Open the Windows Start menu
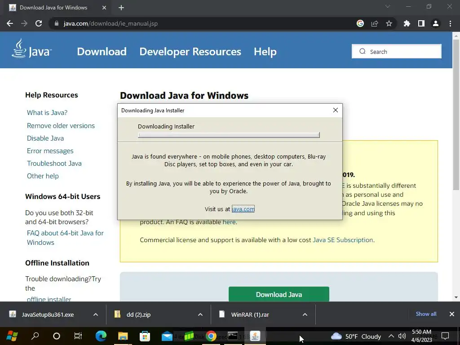 click(x=12, y=336)
